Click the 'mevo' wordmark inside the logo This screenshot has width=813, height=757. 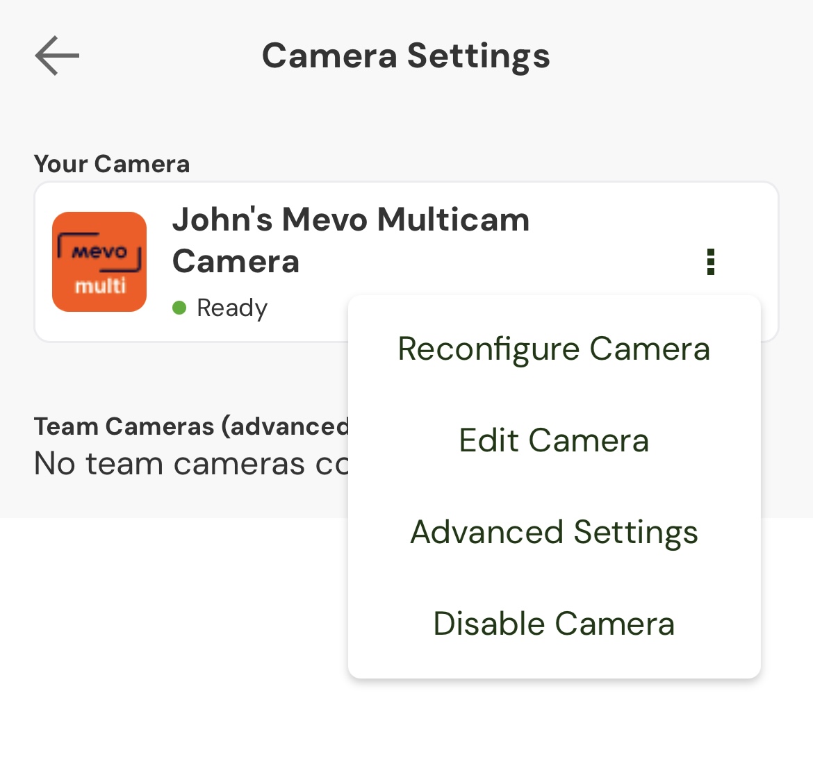click(99, 252)
